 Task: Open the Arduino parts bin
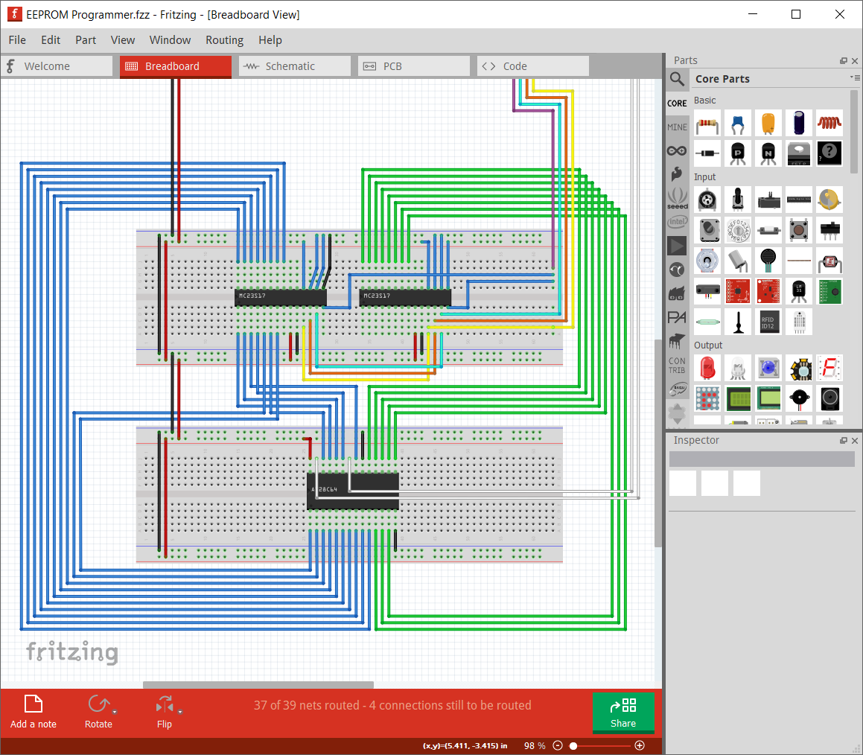677,151
